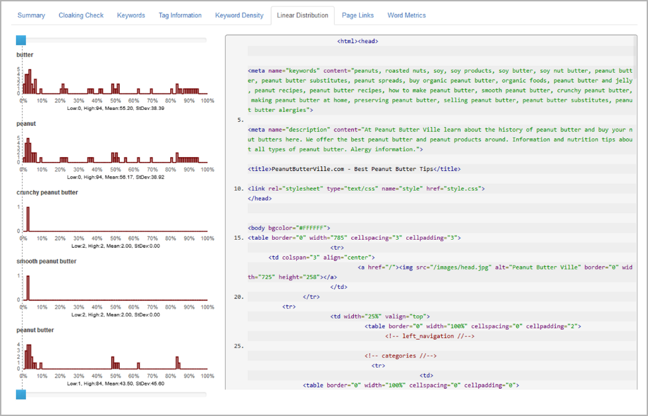Click the <title> PeanutButterVille.com line
The height and width of the screenshot is (416, 648).
coord(354,168)
